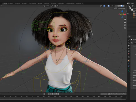This screenshot has width=136, height=102.
Task: Switch to the Shading workspace tab
Action: pos(40,4)
